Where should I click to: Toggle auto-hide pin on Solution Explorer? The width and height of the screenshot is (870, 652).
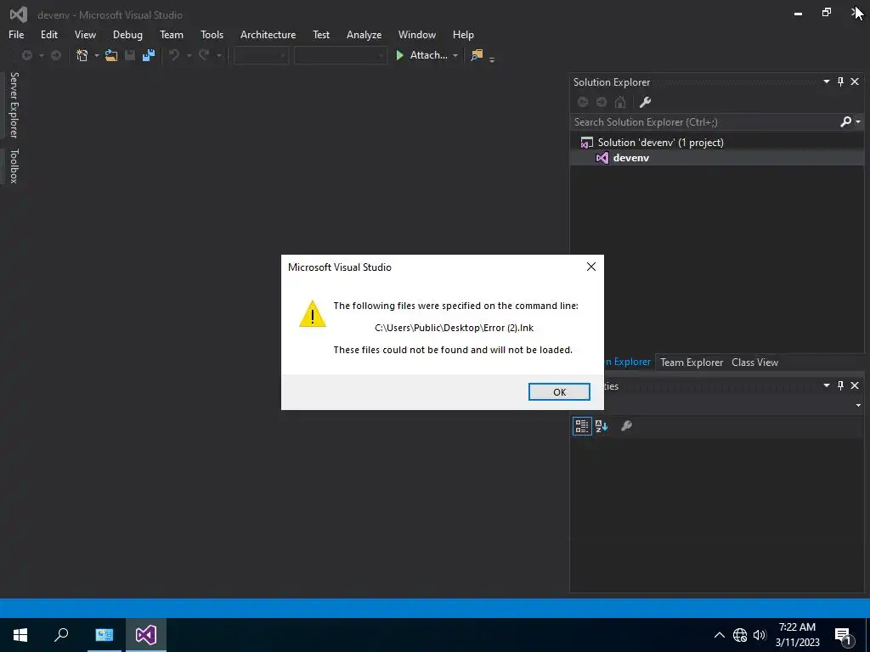pyautogui.click(x=840, y=81)
